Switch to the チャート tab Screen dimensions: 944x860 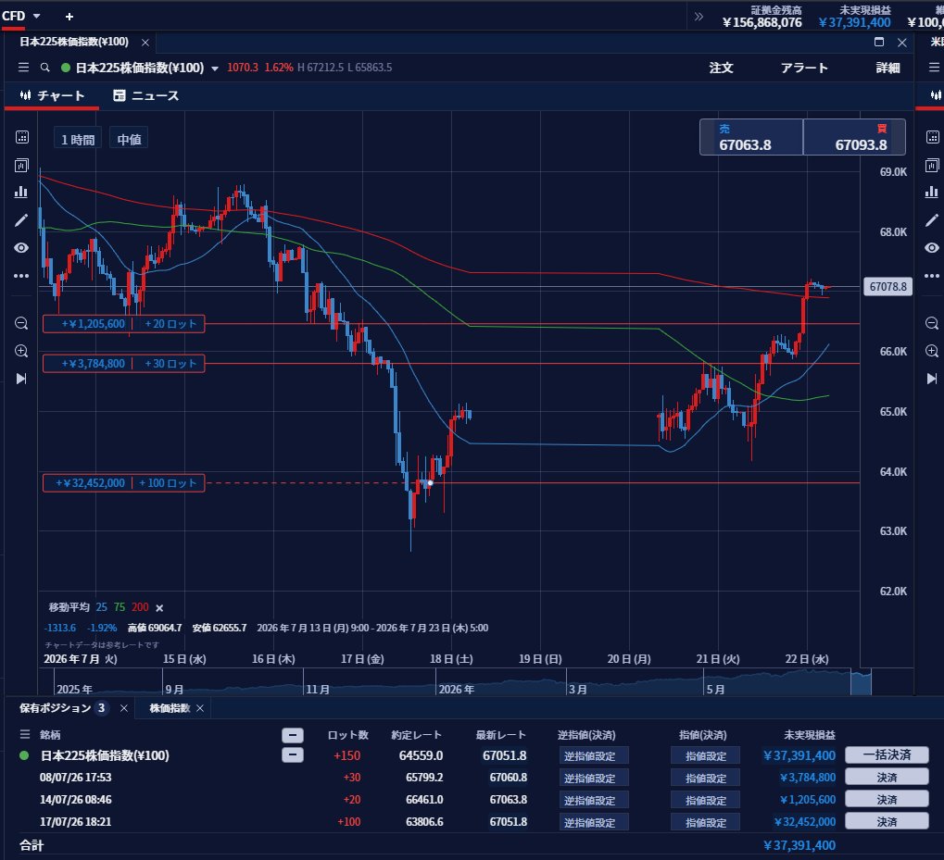pos(52,95)
